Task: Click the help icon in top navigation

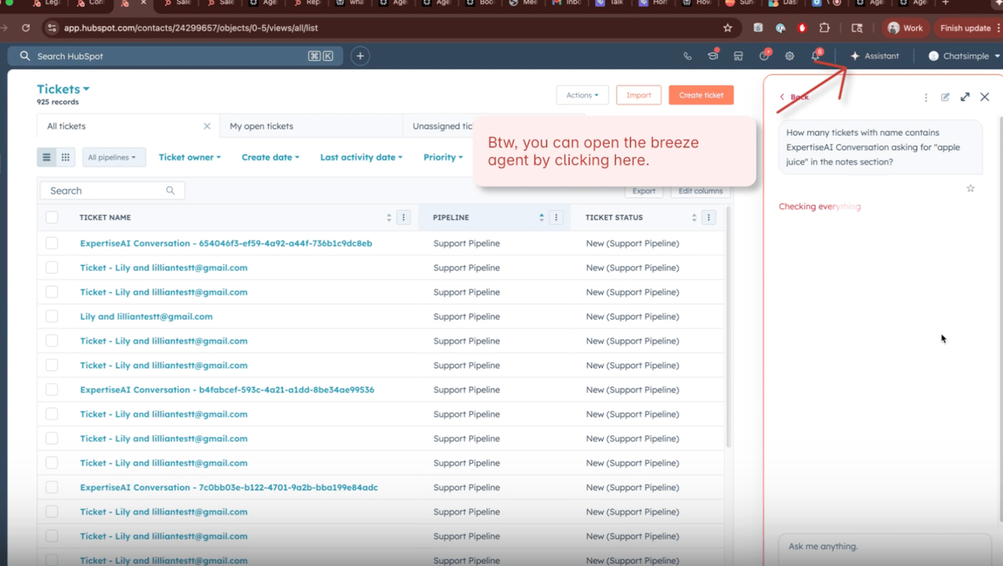Action: (x=765, y=56)
